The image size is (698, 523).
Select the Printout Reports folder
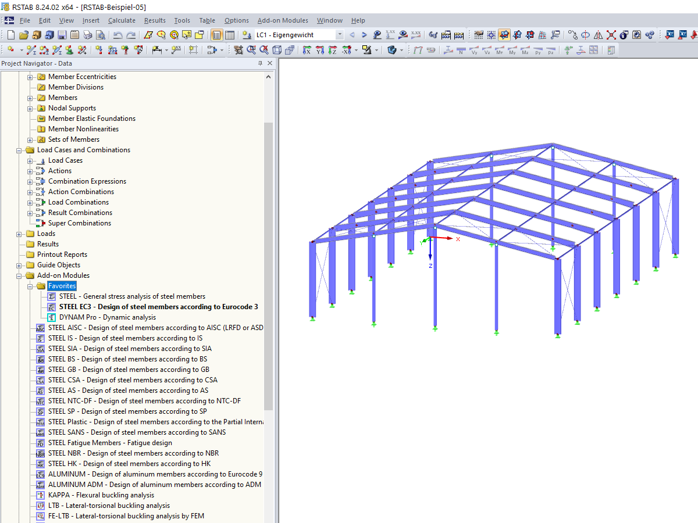(x=62, y=255)
